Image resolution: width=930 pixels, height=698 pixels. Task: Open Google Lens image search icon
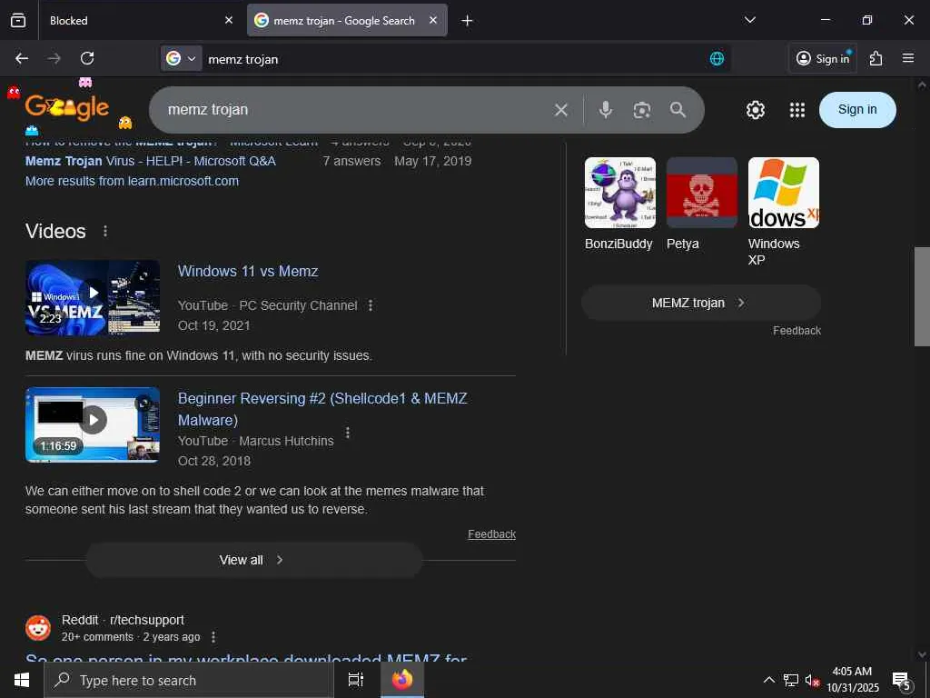tap(642, 110)
